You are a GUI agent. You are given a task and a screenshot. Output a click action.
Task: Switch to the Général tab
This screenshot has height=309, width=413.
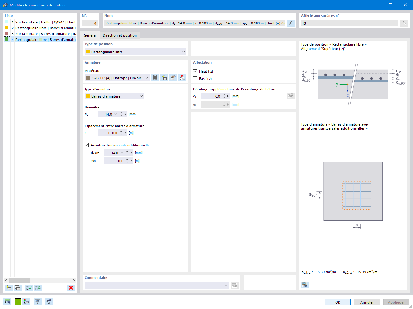tap(90, 35)
